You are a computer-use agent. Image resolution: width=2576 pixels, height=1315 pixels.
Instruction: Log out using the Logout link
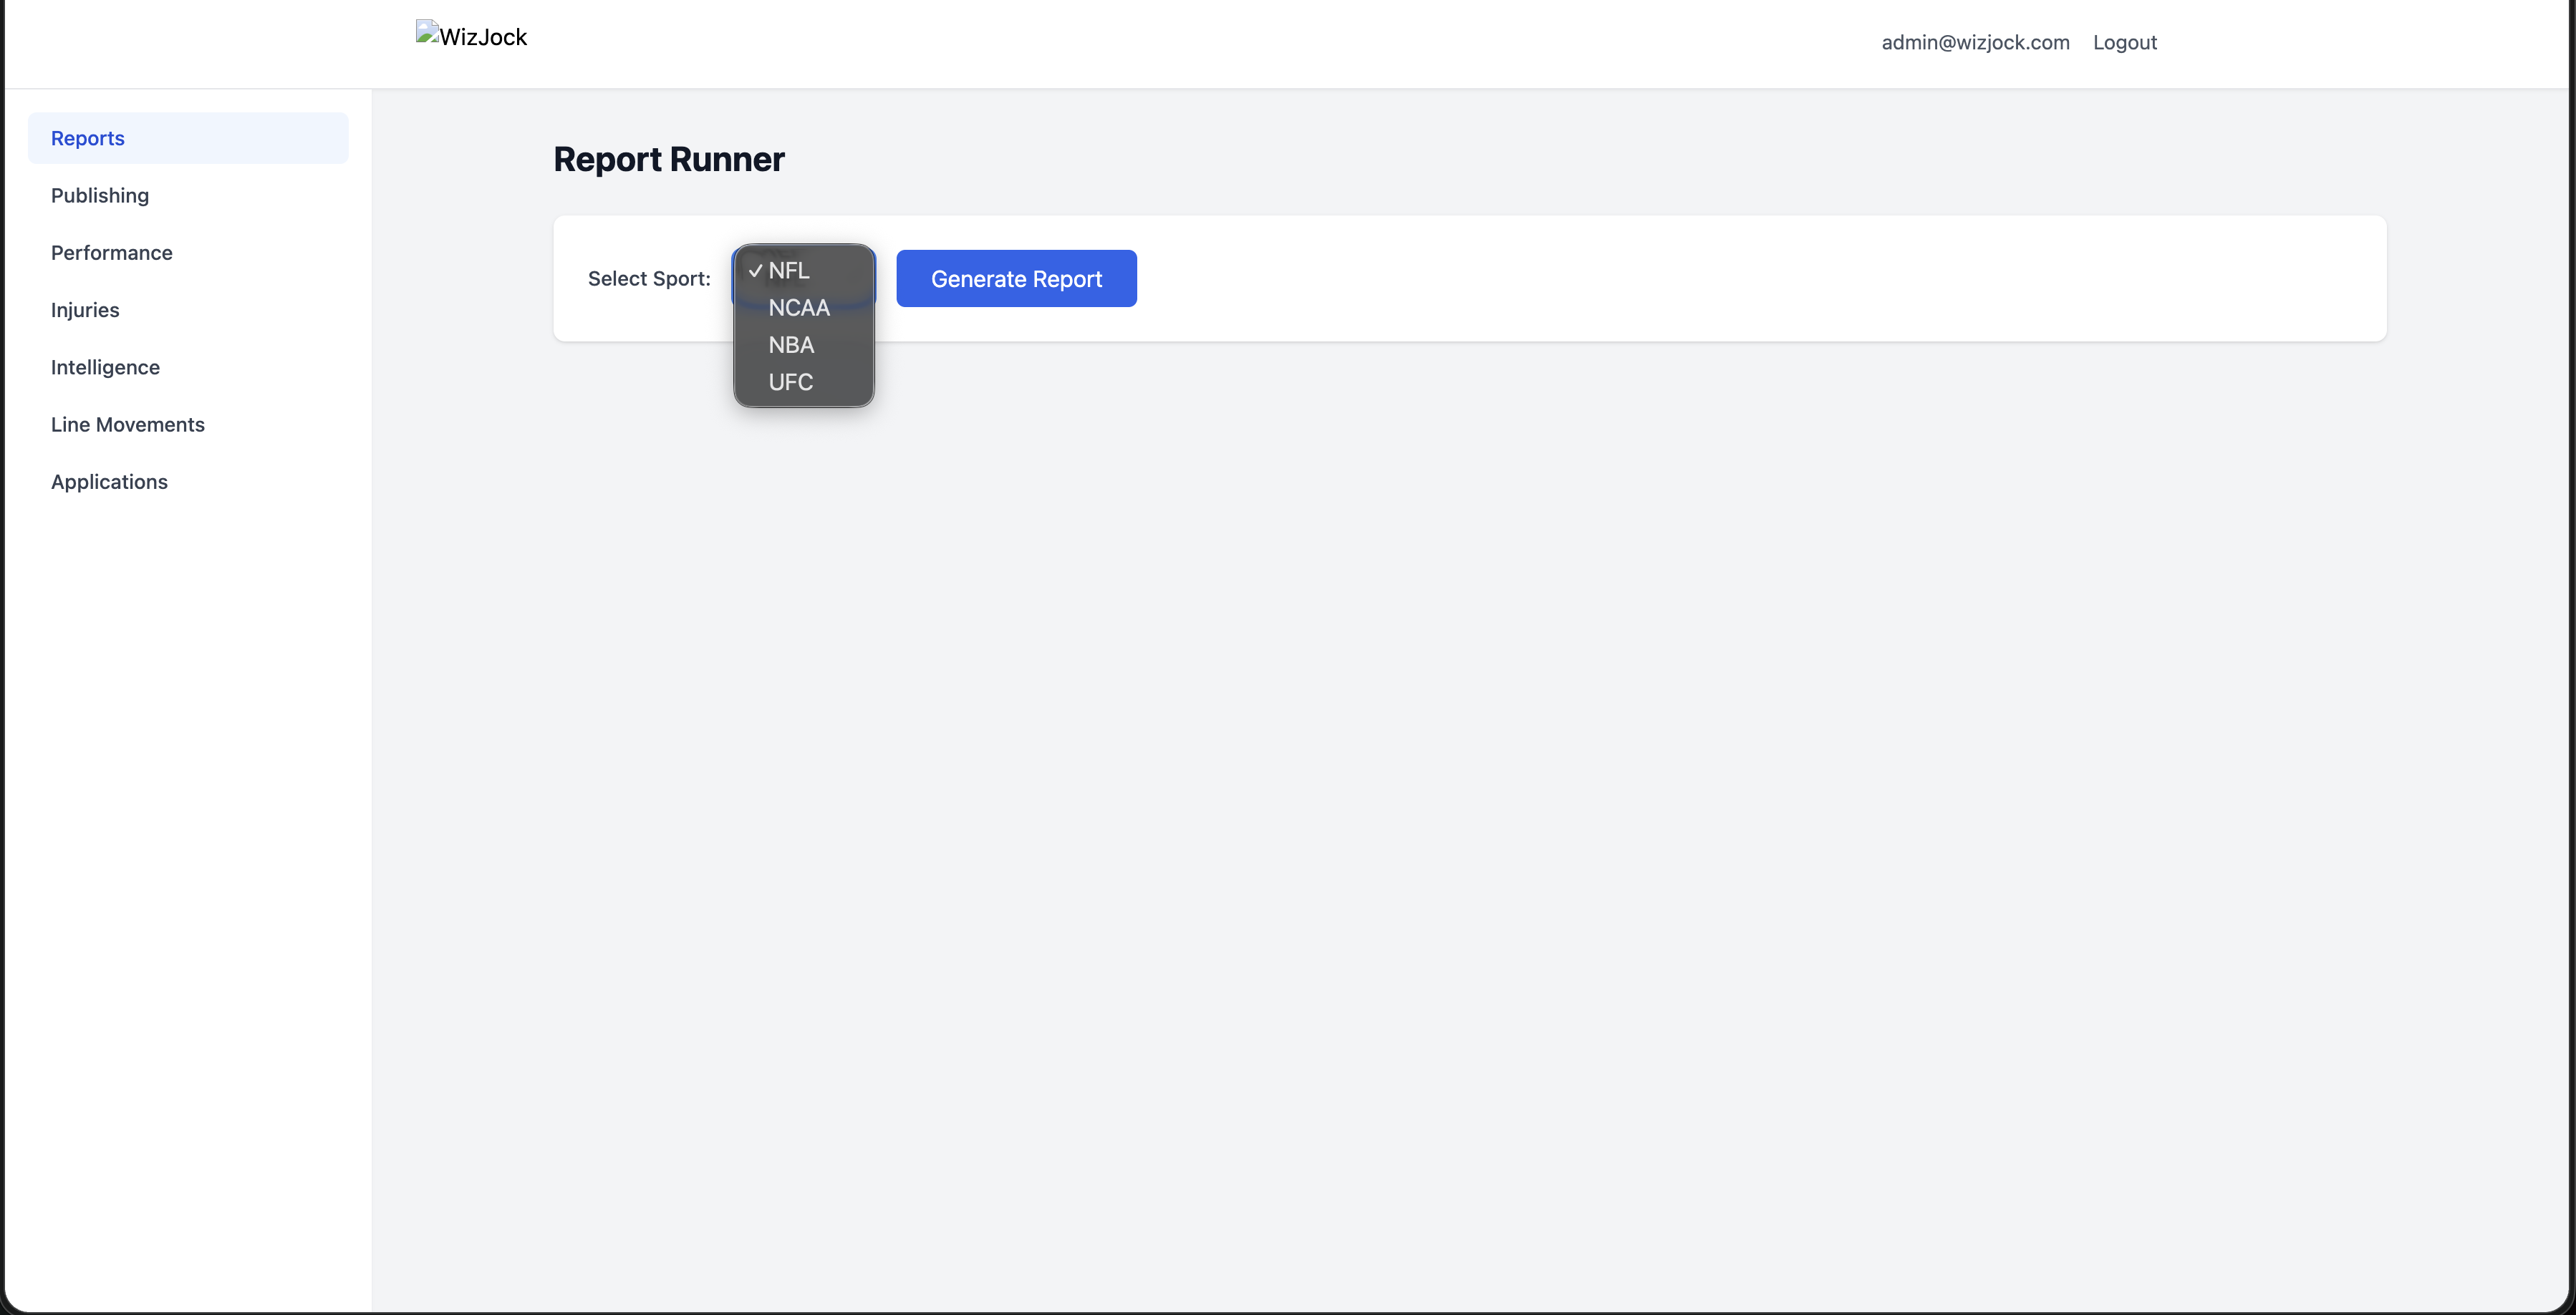click(2125, 43)
